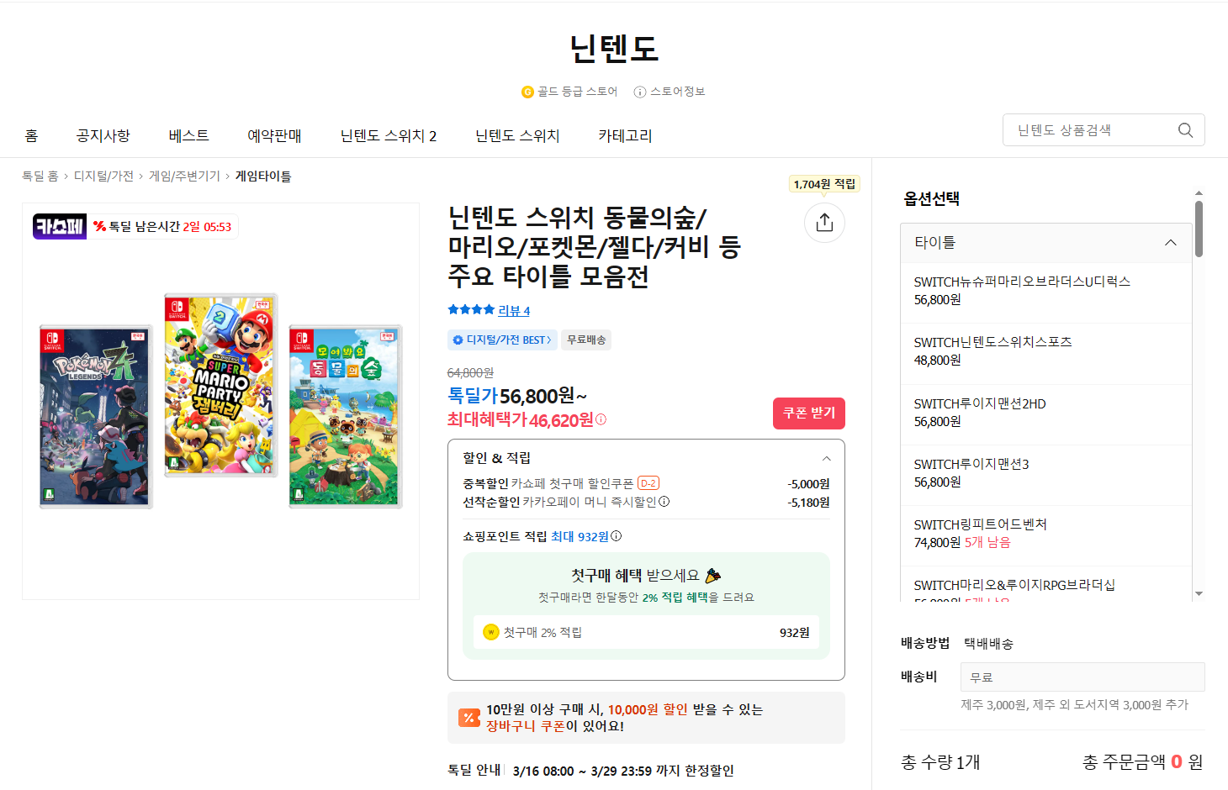
Task: Click the share icon next to the product title
Action: pos(824,223)
